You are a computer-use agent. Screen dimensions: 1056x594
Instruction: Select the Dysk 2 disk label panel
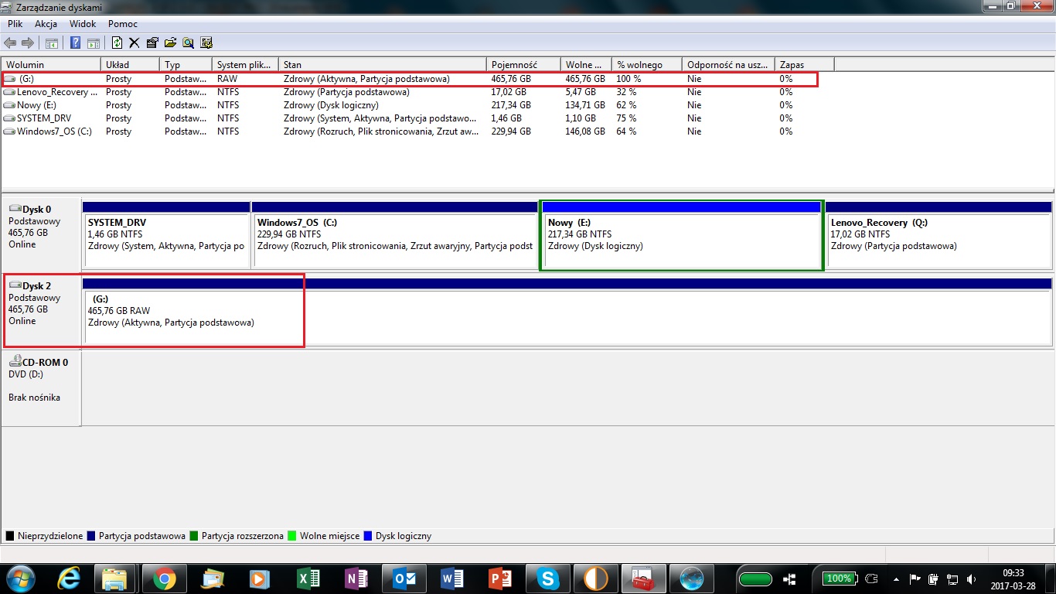pos(42,311)
